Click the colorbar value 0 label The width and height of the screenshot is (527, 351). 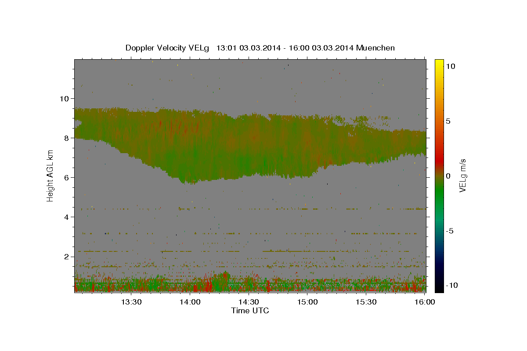click(x=448, y=175)
